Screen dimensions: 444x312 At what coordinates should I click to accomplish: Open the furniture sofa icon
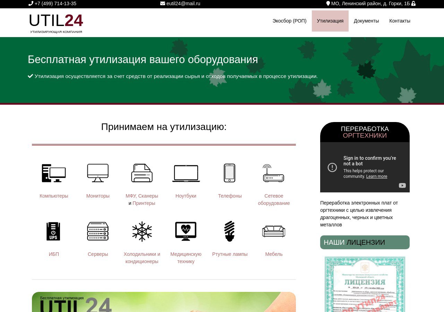274,231
